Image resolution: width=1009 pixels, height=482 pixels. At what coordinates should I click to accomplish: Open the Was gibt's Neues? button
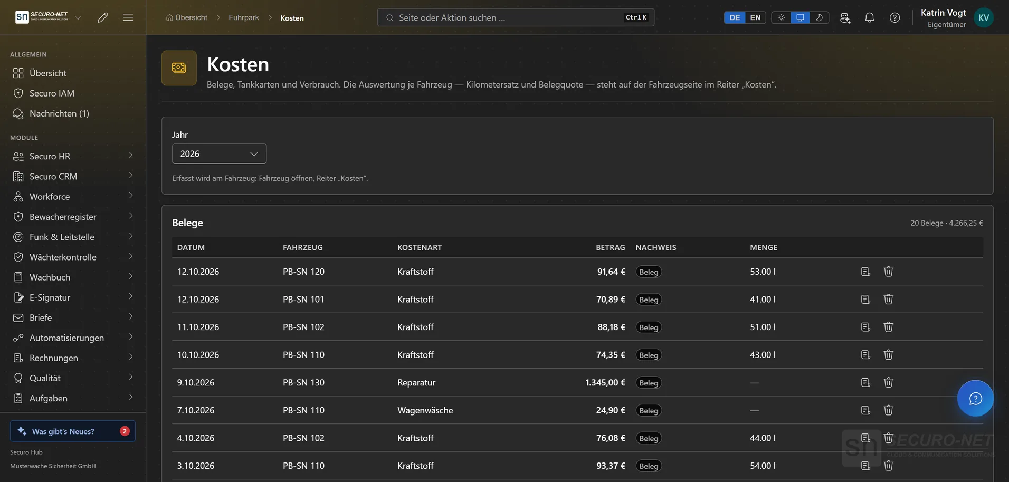(73, 431)
